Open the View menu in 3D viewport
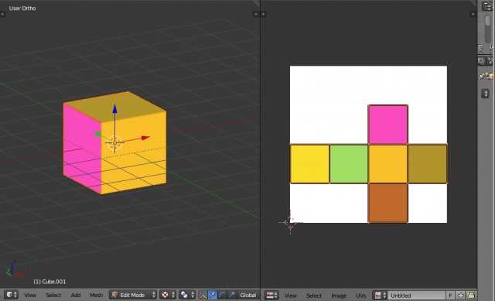495x301 pixels. coord(30,295)
